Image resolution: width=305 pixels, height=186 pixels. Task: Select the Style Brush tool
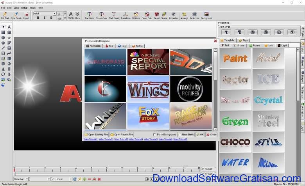coord(16,16)
